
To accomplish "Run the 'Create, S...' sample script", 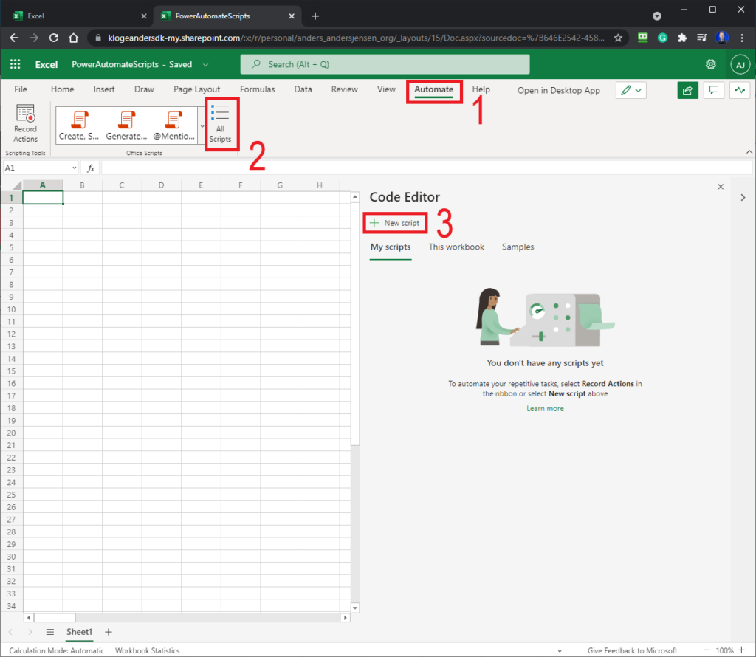I will [79, 125].
